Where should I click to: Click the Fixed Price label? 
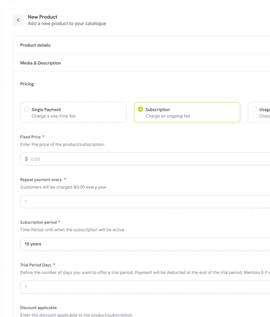30,137
